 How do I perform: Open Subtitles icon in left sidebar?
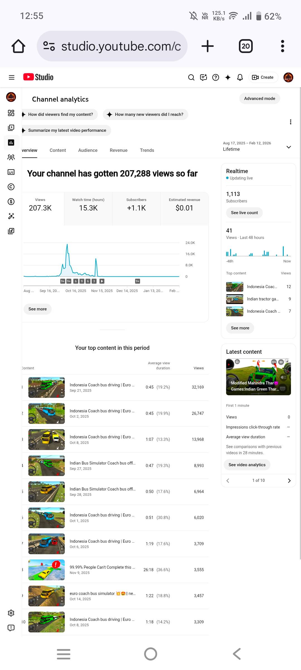coord(11,172)
